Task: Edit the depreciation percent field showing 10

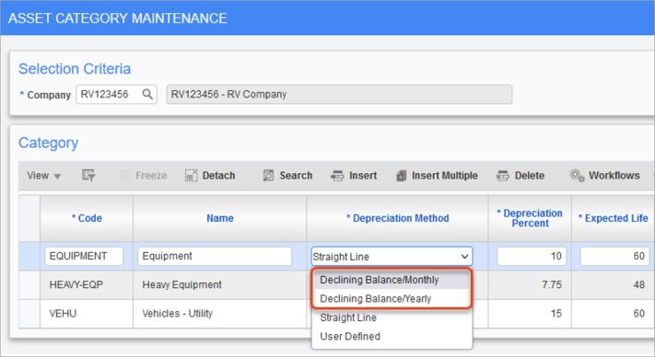Action: tap(532, 256)
